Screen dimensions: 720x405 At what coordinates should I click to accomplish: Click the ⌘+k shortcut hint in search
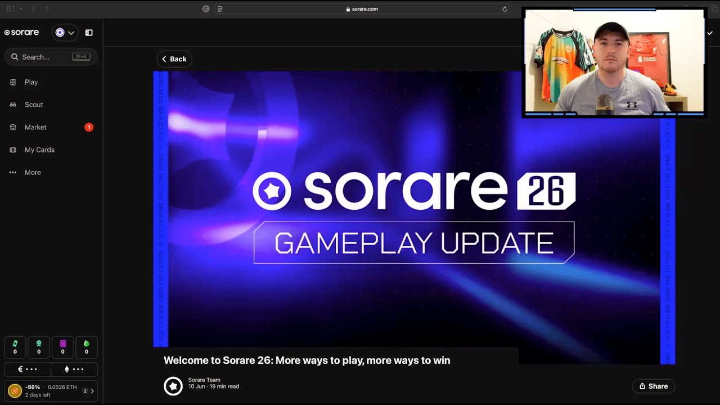[81, 57]
